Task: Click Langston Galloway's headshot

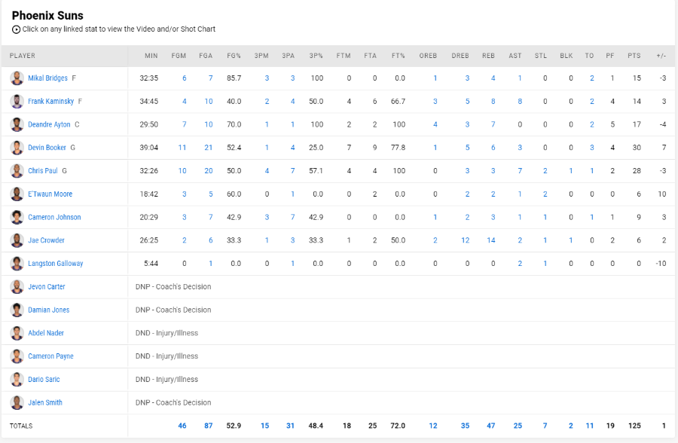Action: point(17,264)
